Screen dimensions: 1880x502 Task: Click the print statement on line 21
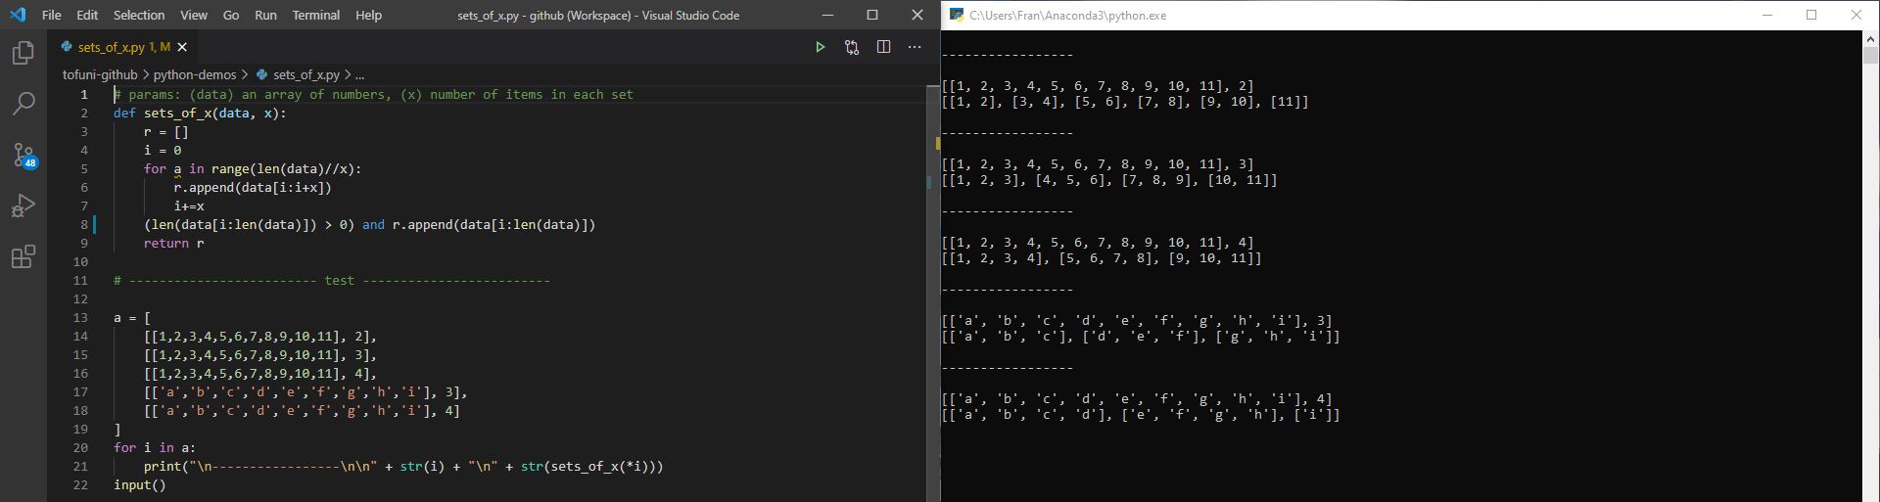click(403, 467)
